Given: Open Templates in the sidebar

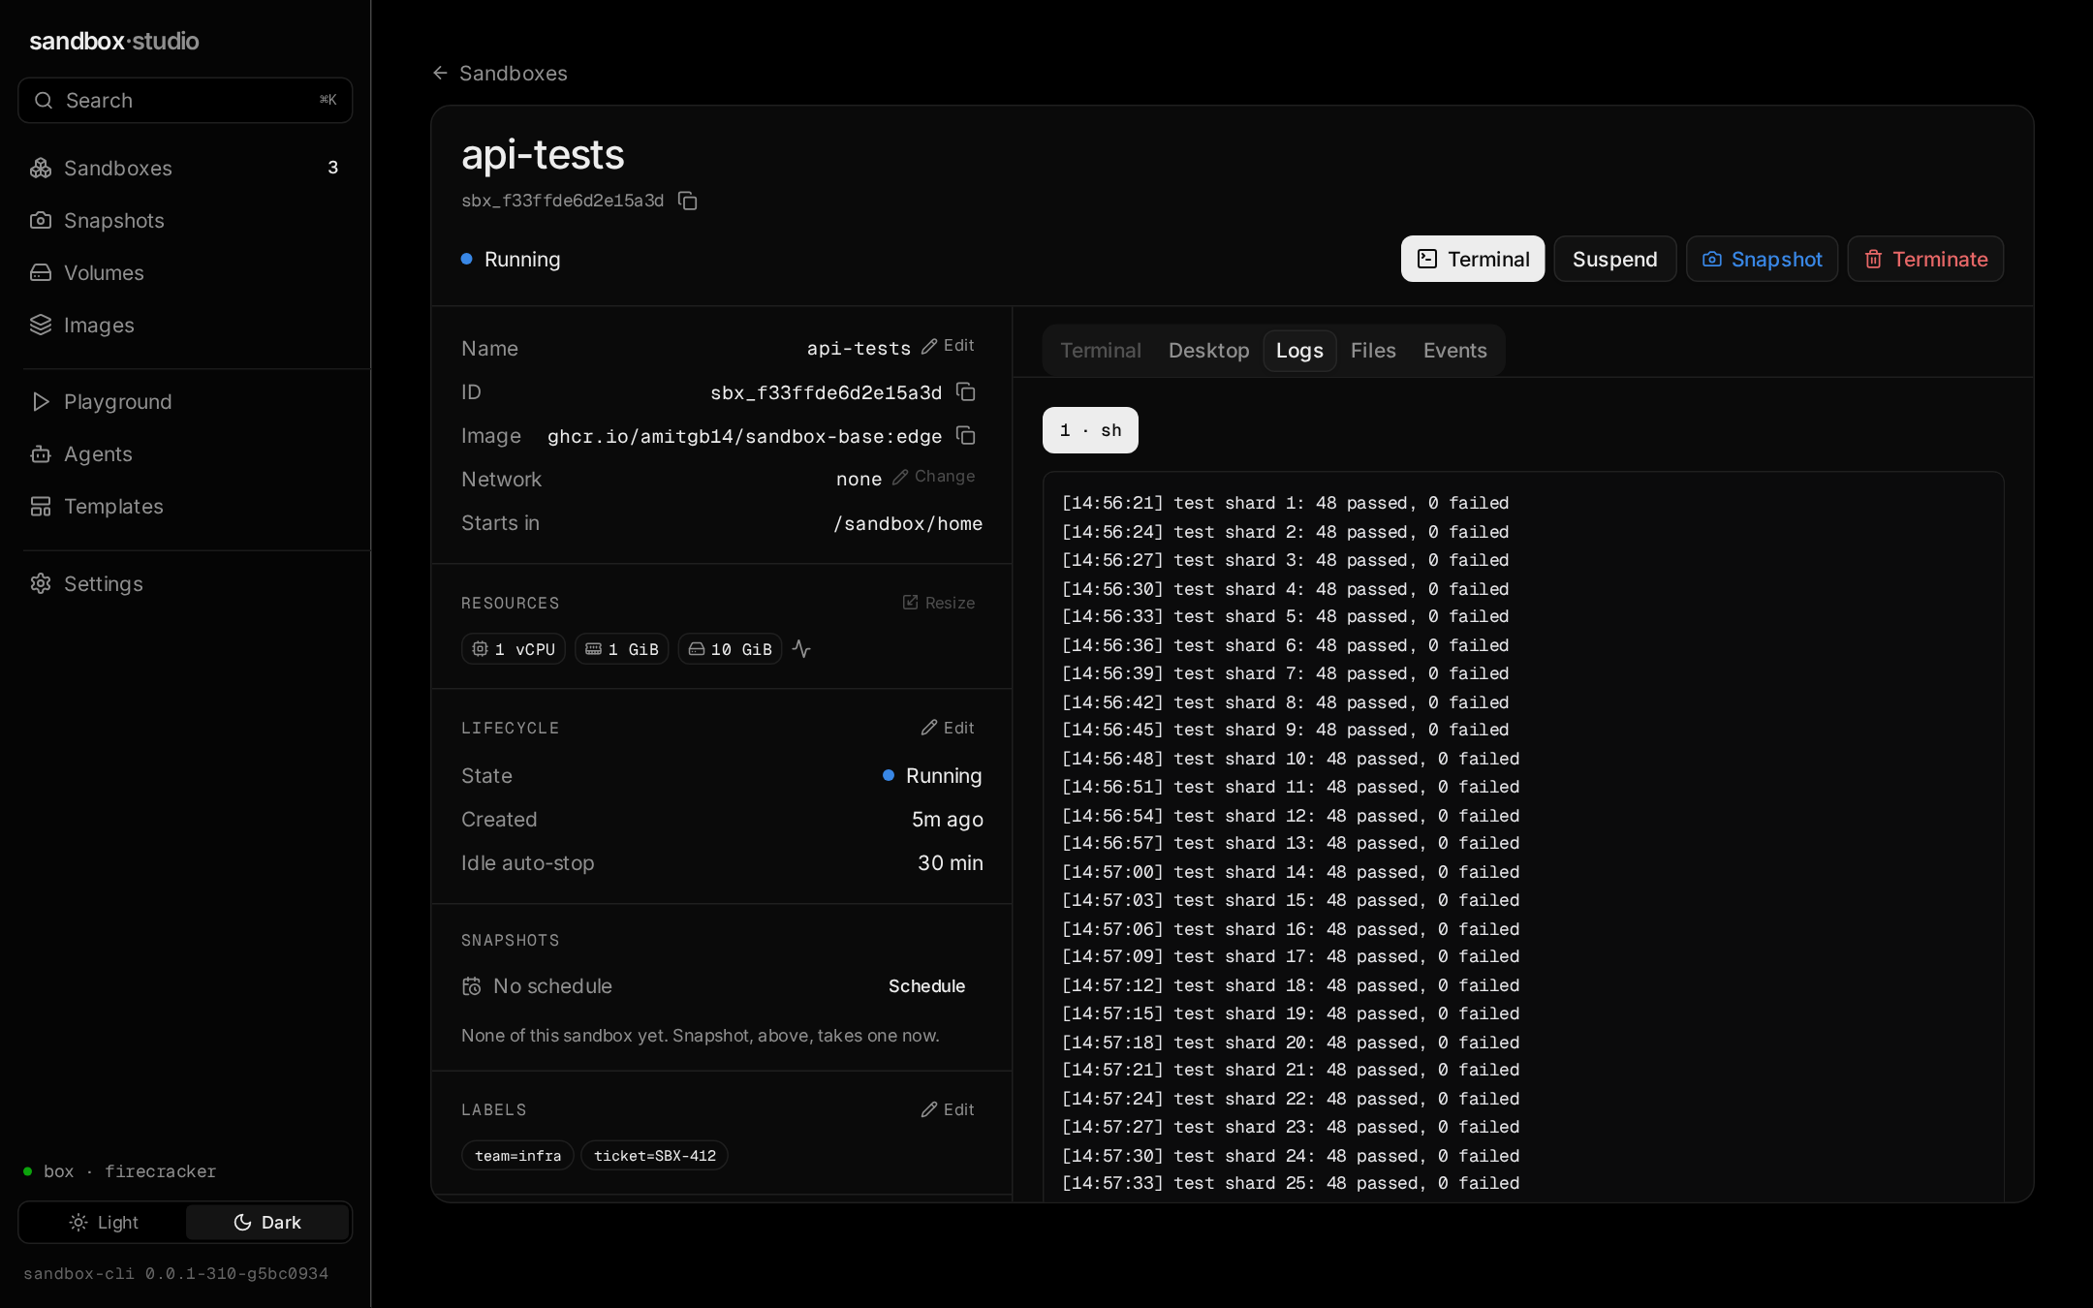Looking at the screenshot, I should click(x=184, y=506).
